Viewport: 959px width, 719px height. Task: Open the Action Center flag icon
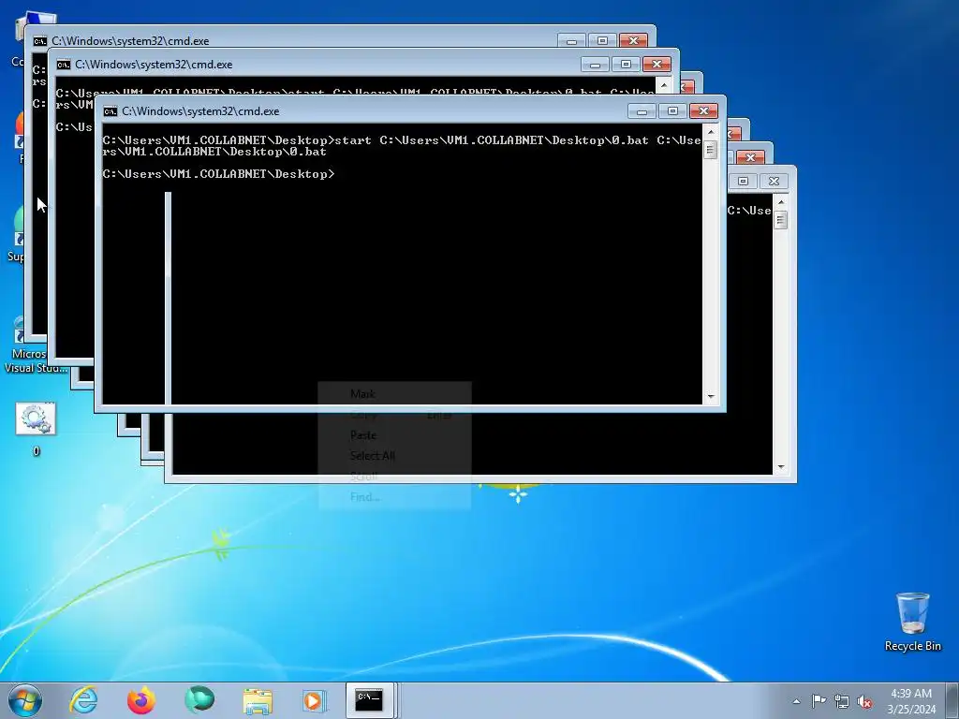click(x=819, y=701)
